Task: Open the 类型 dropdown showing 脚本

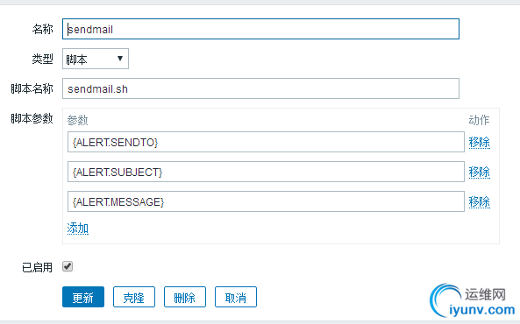Action: point(96,59)
